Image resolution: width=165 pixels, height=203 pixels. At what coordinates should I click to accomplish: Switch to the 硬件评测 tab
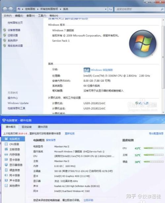[x=43, y=127]
